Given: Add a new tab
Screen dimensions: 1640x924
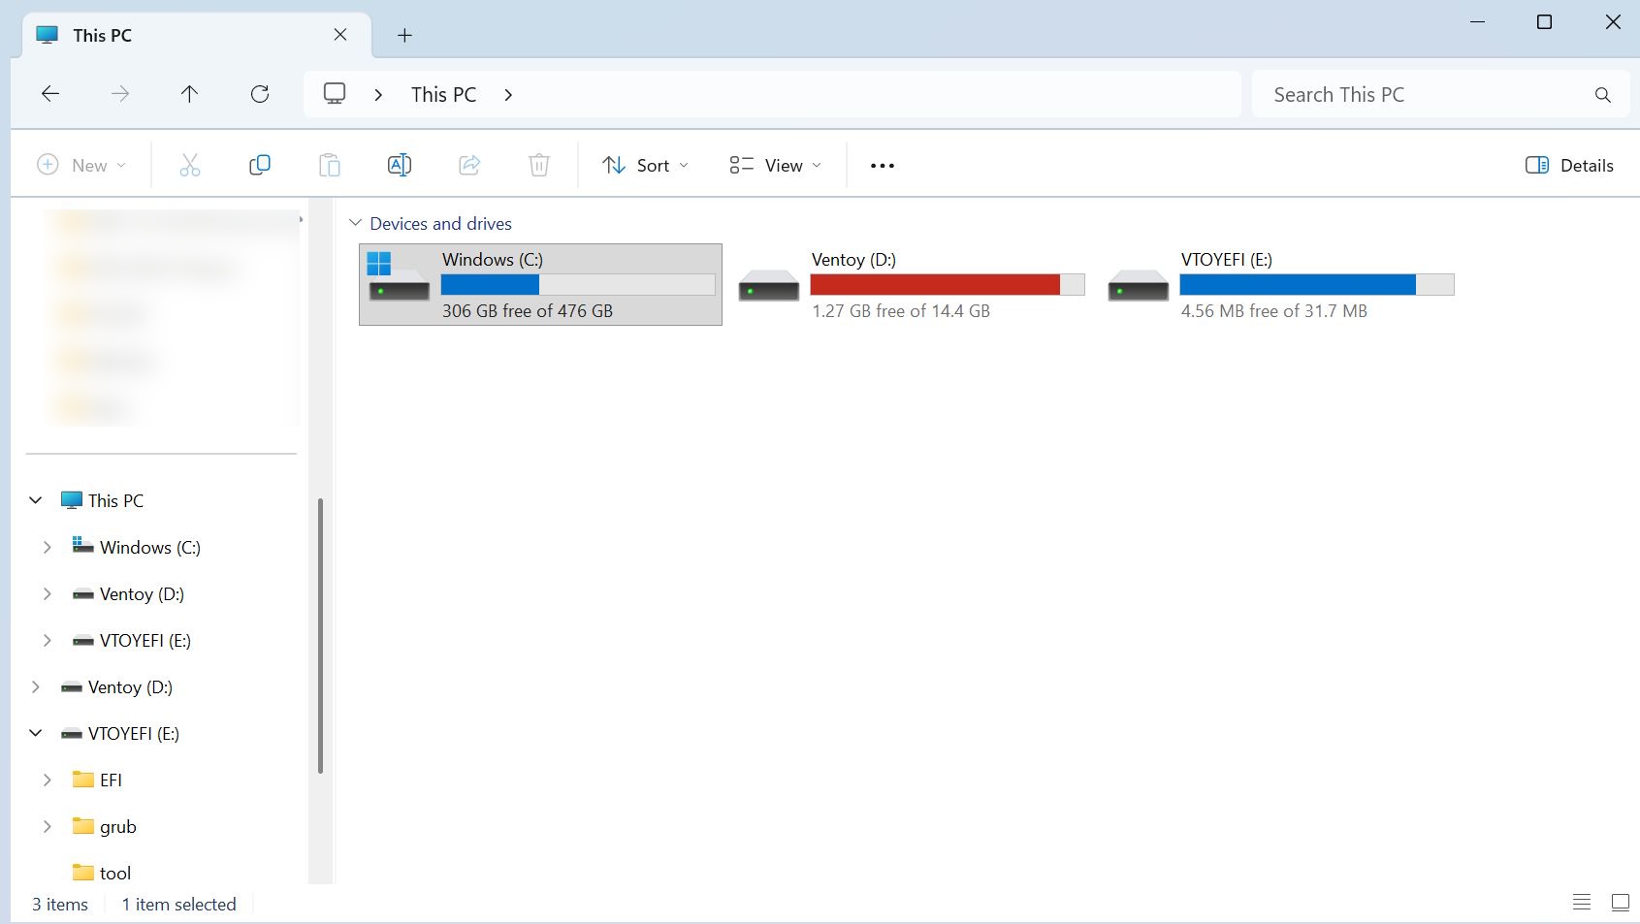Looking at the screenshot, I should 404,36.
